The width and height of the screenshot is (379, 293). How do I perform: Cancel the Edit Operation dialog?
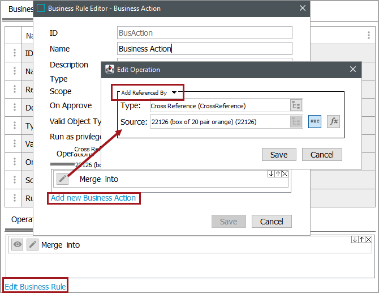click(x=322, y=155)
